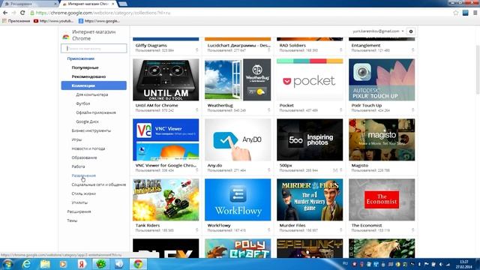The height and width of the screenshot is (270, 480).
Task: Click the address bar URL
Action: tap(103, 13)
